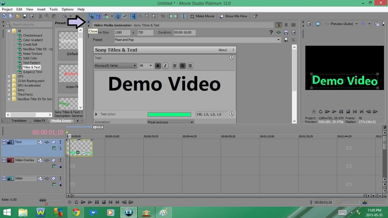Screen dimensions: 388x218
Task: Collapse the All folder in the tree
Action: pyautogui.click(x=9, y=31)
